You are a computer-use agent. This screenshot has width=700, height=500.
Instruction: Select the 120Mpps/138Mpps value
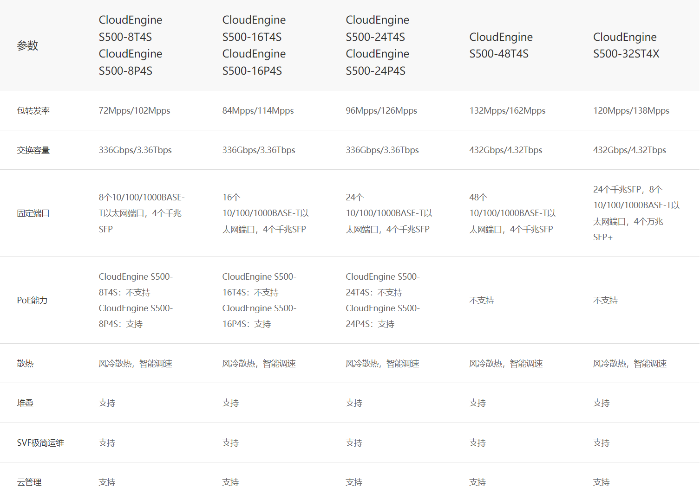click(x=631, y=111)
